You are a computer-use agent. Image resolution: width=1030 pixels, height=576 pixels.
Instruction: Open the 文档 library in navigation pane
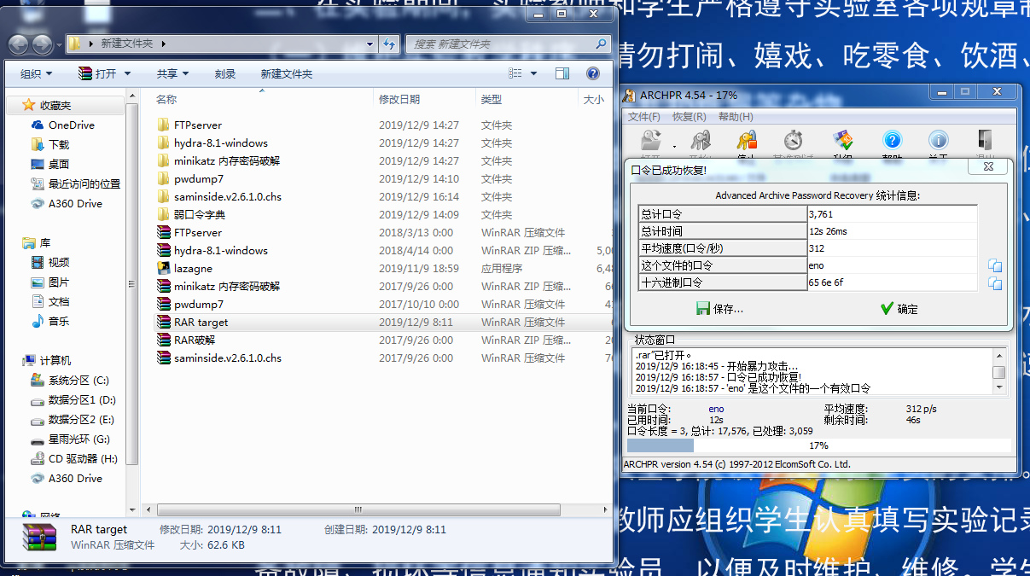(59, 301)
